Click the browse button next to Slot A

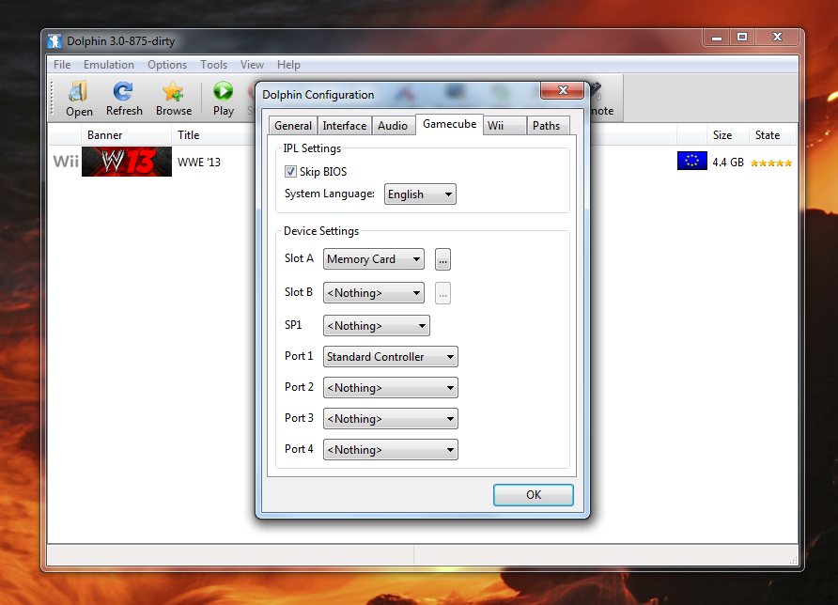(x=442, y=258)
